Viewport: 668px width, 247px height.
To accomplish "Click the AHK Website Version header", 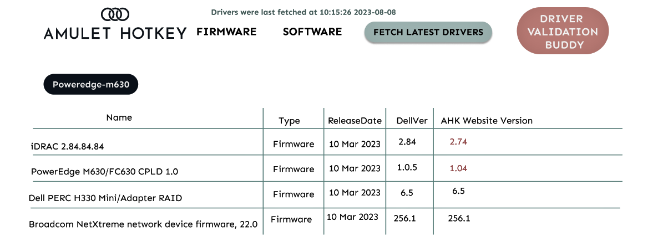I will coord(487,120).
